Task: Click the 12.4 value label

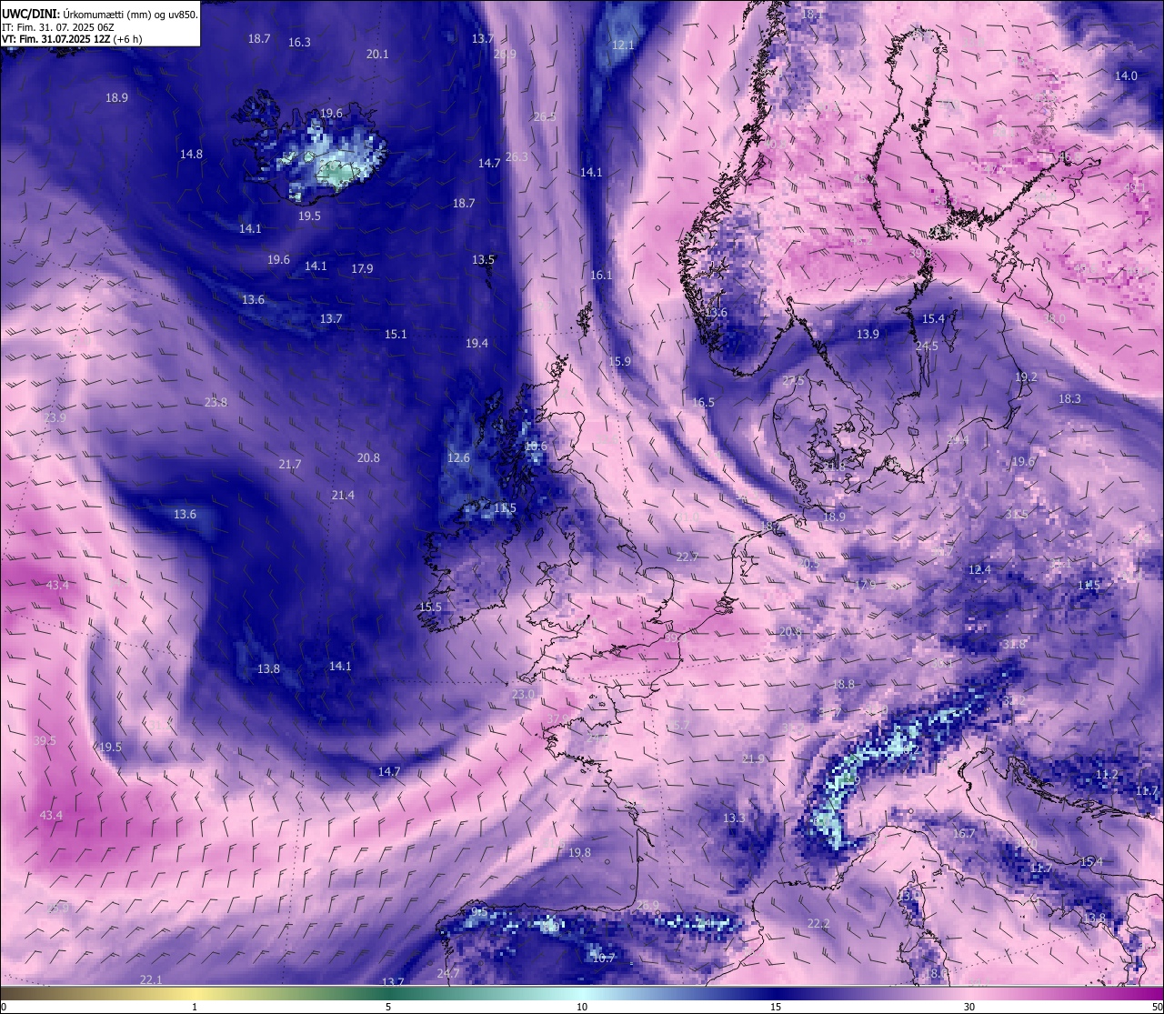Action: click(x=978, y=570)
